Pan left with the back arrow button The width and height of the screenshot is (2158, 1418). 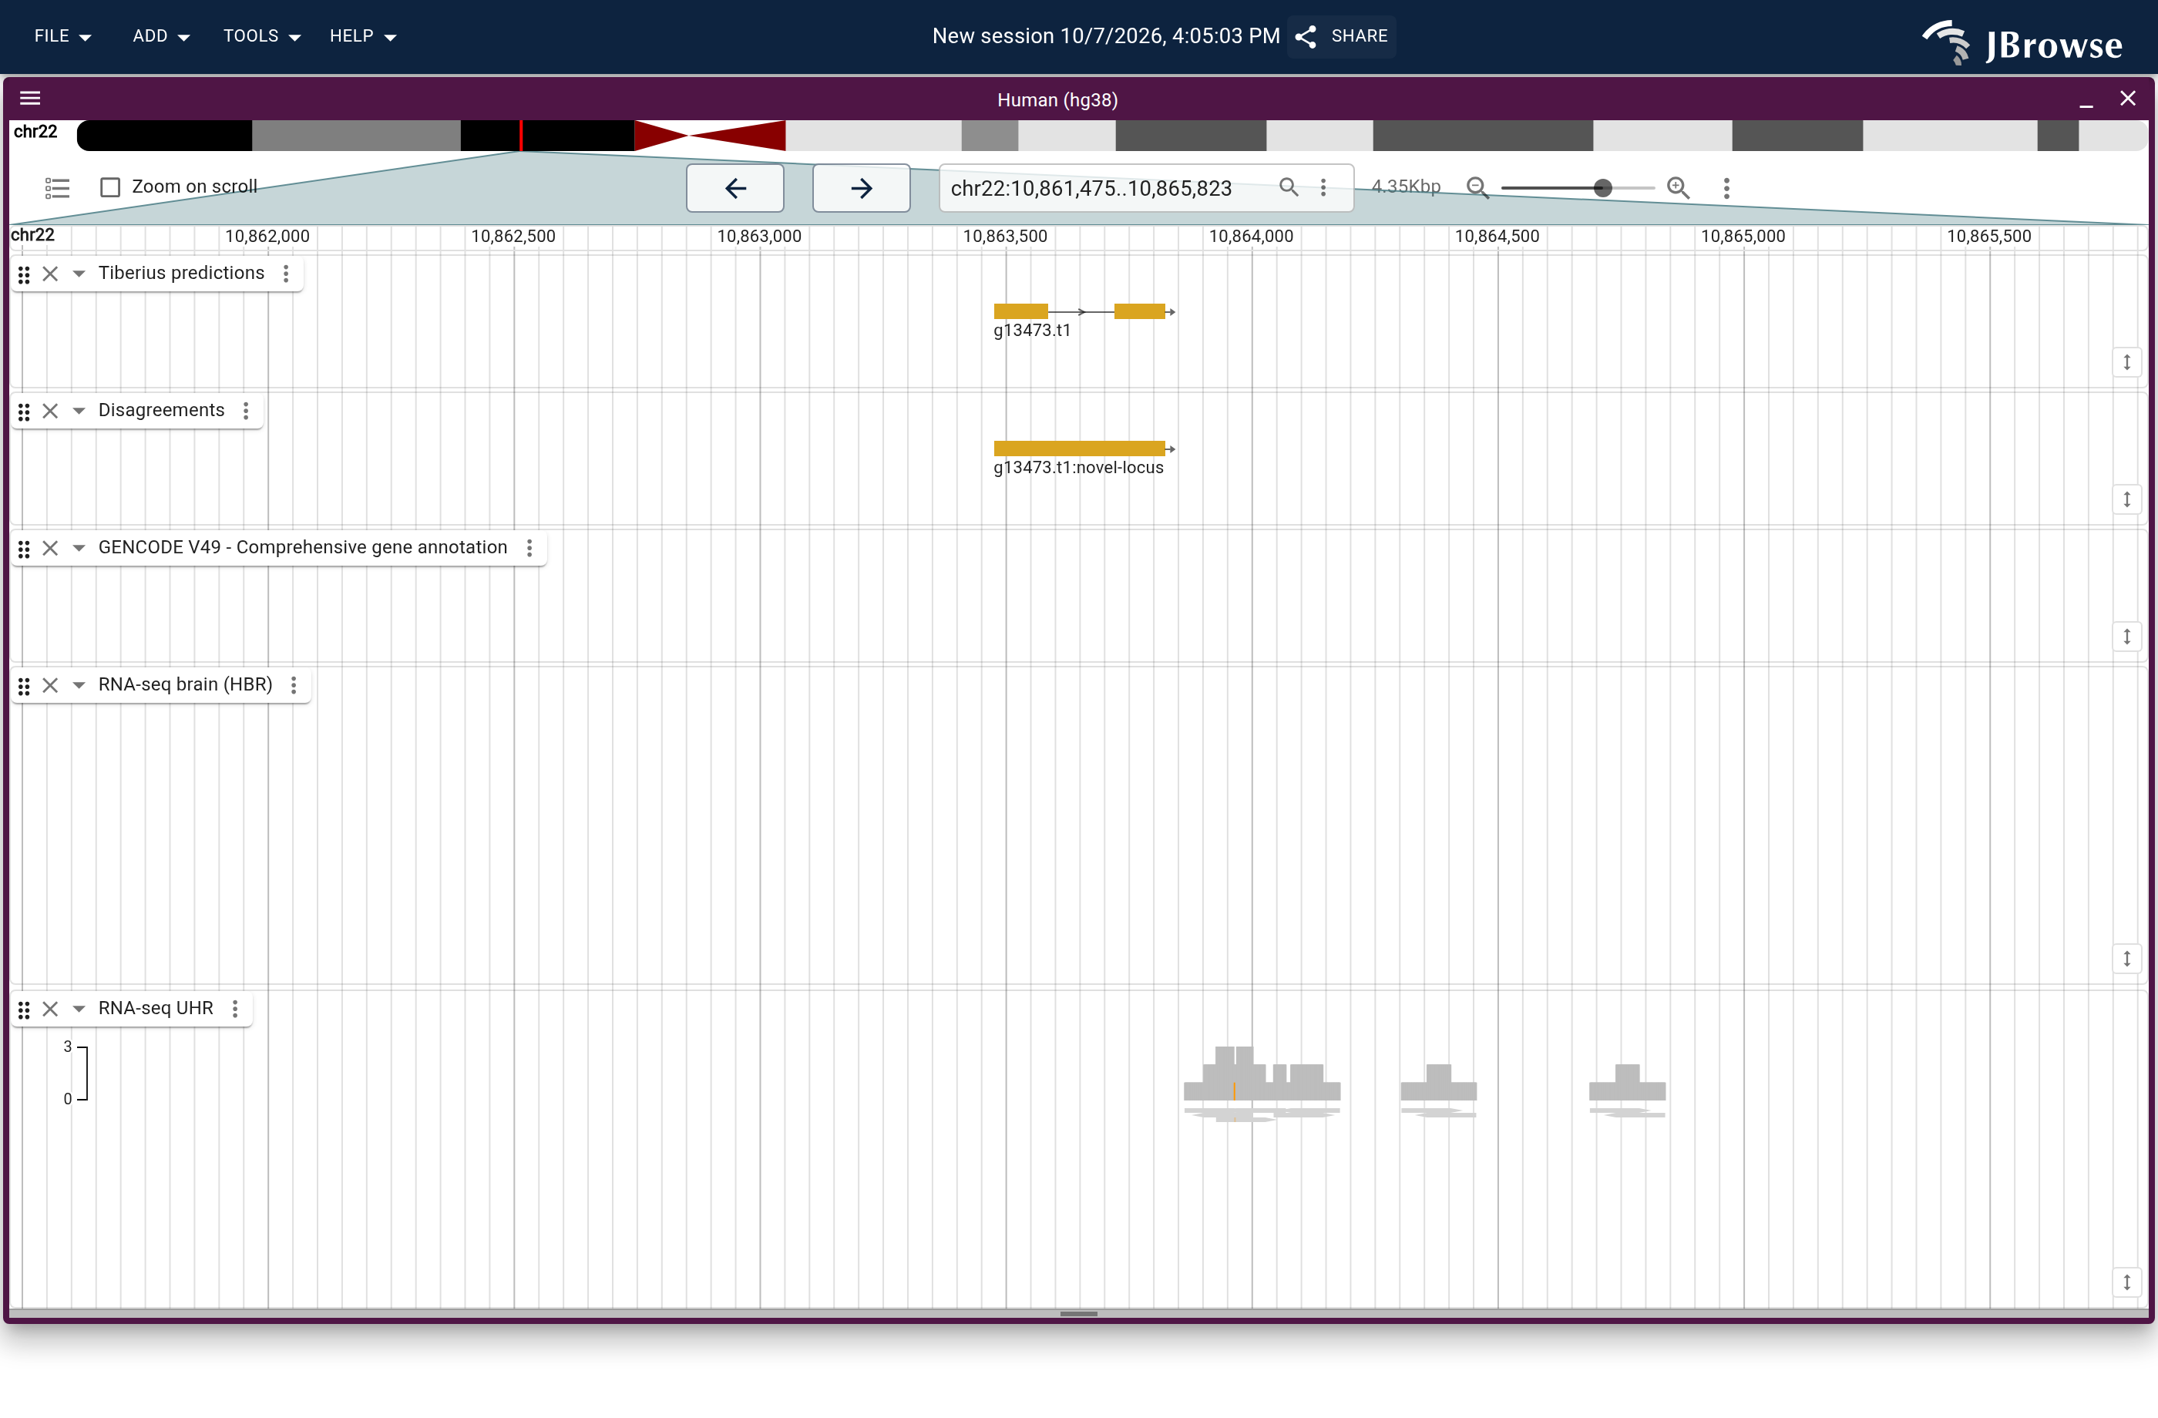[735, 188]
